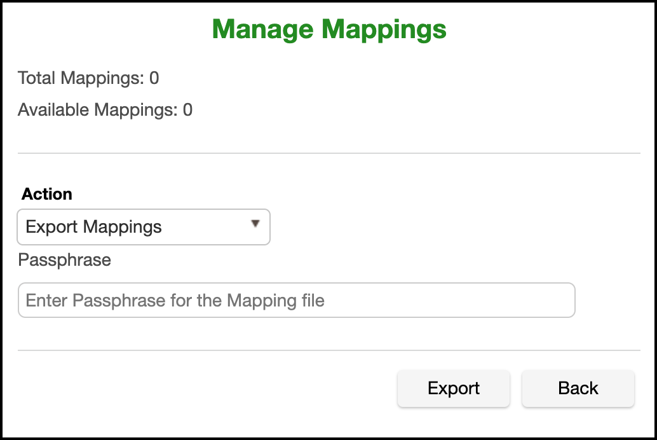Click the divider line above the Export button
This screenshot has width=657, height=440.
[328, 350]
